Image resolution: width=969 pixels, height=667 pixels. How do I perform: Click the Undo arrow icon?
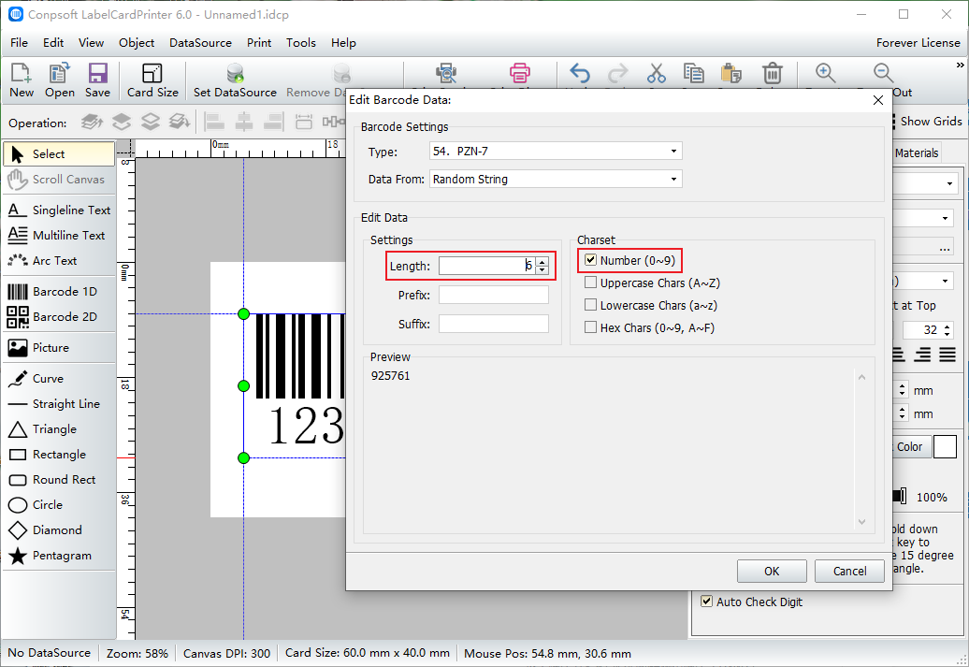pyautogui.click(x=580, y=73)
